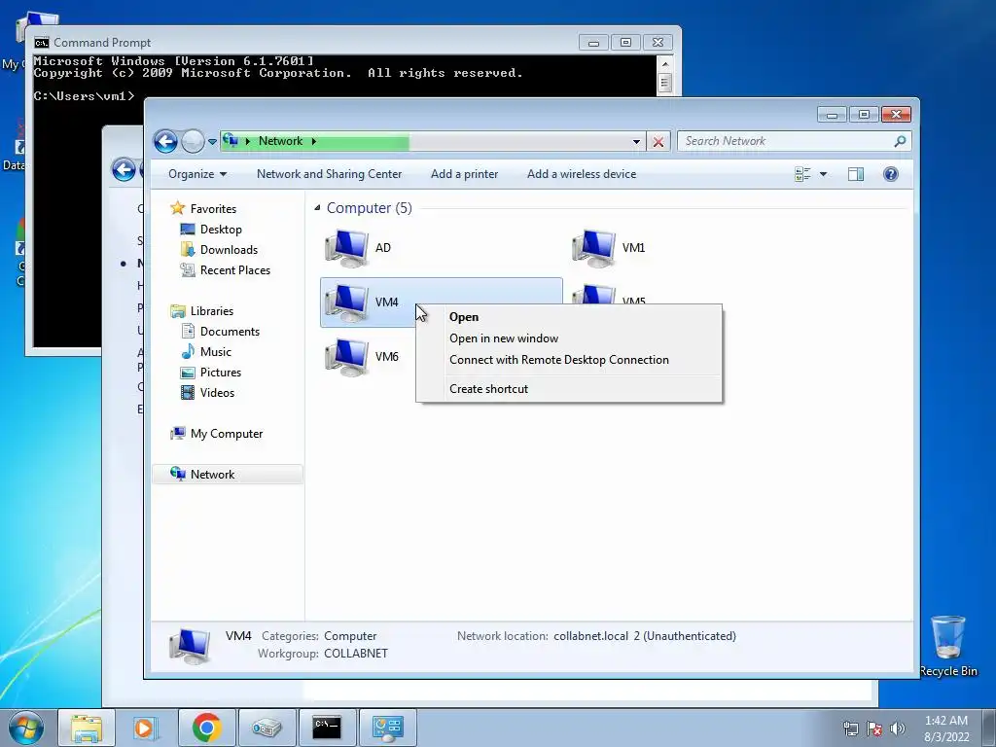The image size is (996, 747).
Task: Click Add a printer
Action: [464, 174]
